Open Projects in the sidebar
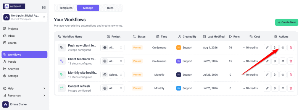 point(24,29)
